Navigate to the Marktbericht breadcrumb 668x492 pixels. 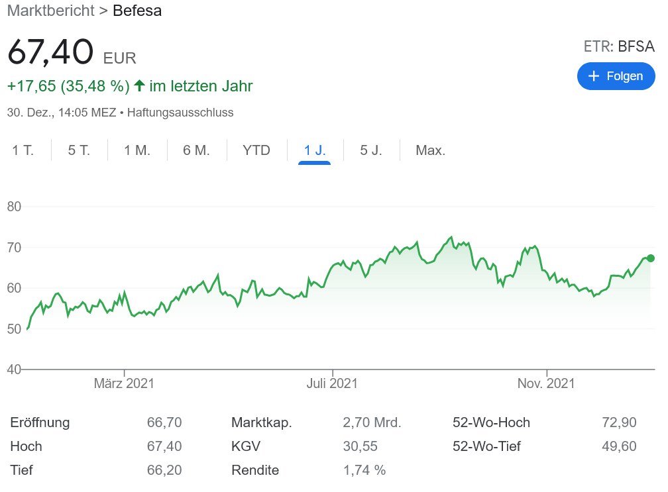[50, 11]
